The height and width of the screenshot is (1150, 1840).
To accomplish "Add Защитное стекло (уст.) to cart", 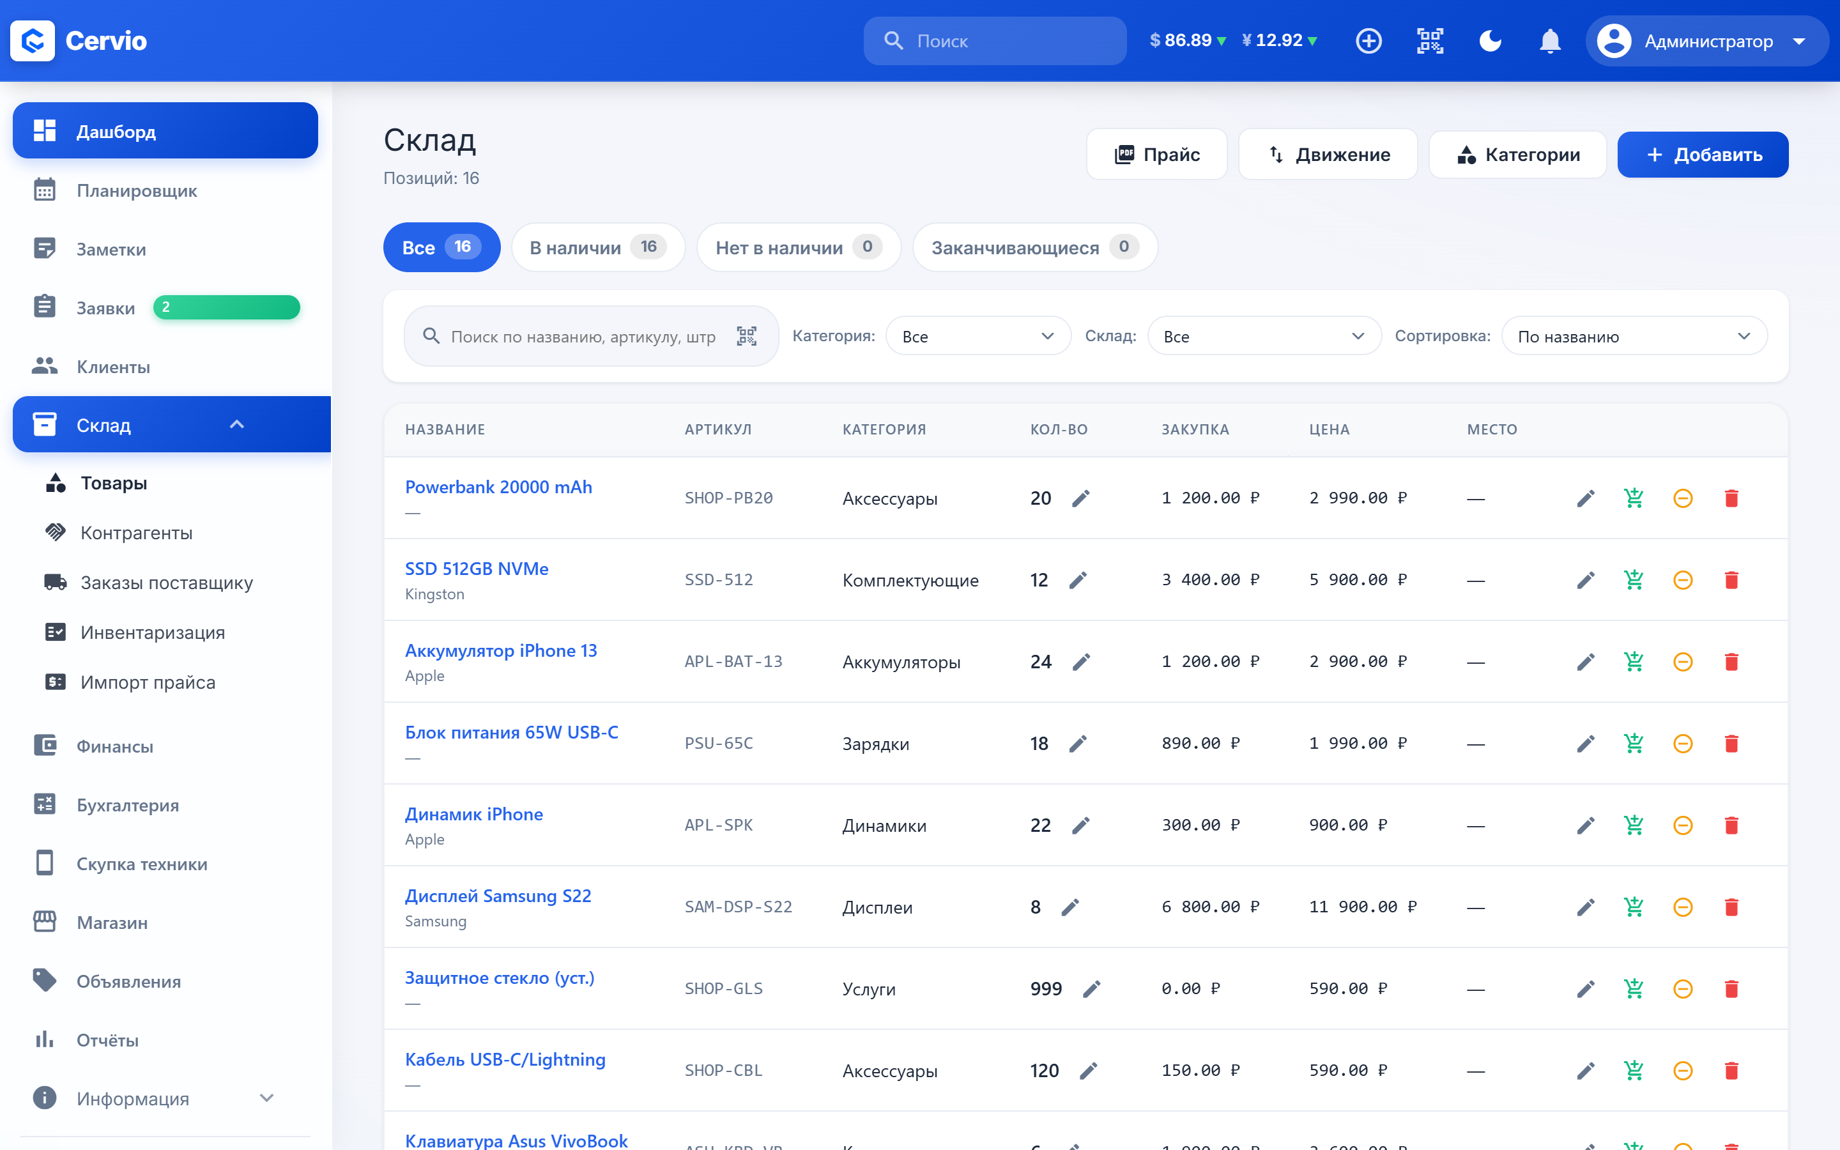I will (1634, 989).
